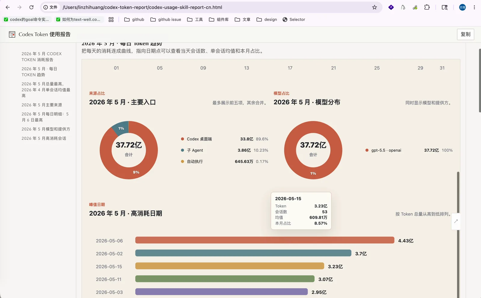Click the 10.23% value for 子 Agent

coord(261,150)
